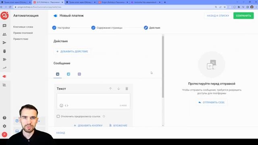
Task: Open the broadcasts paper-plane icon
Action: 4,43
